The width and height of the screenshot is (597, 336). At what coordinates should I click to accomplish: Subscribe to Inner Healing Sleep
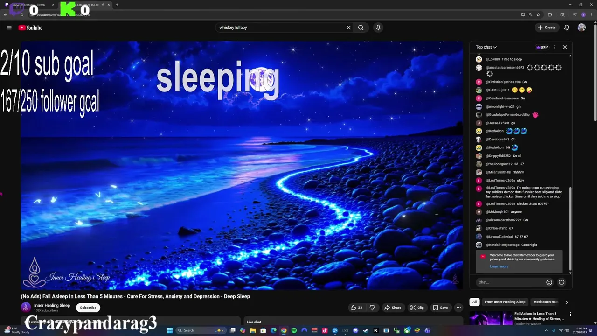click(x=88, y=308)
